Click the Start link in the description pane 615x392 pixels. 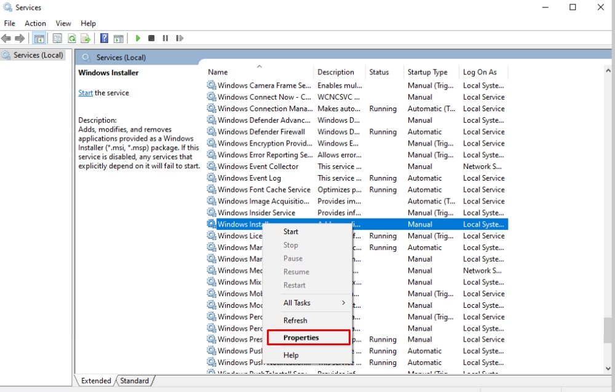pyautogui.click(x=85, y=93)
